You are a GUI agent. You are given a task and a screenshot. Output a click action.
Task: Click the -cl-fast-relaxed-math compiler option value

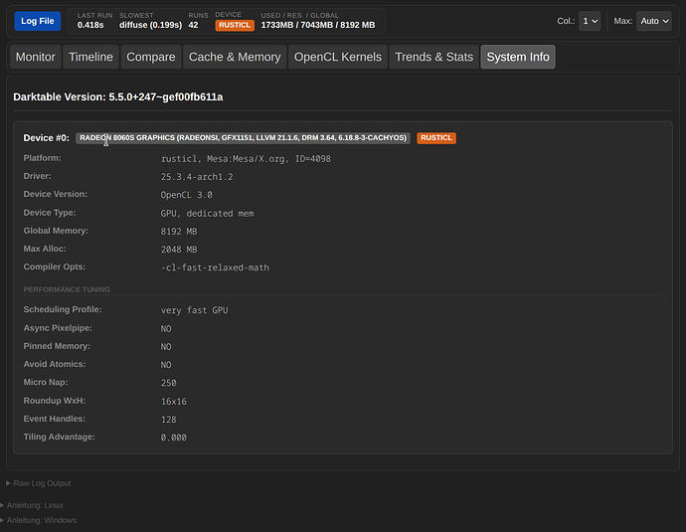tap(215, 267)
